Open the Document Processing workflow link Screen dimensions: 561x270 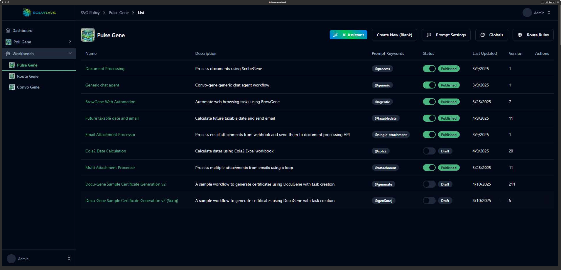point(105,69)
